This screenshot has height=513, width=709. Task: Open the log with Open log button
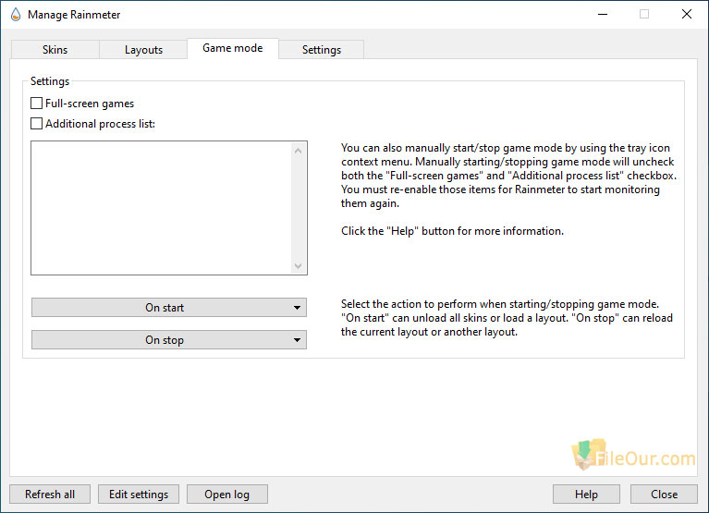[x=227, y=494]
